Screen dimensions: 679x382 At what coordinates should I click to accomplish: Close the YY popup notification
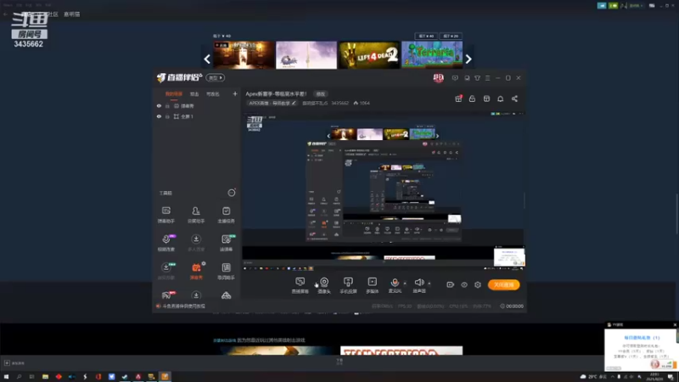click(675, 324)
